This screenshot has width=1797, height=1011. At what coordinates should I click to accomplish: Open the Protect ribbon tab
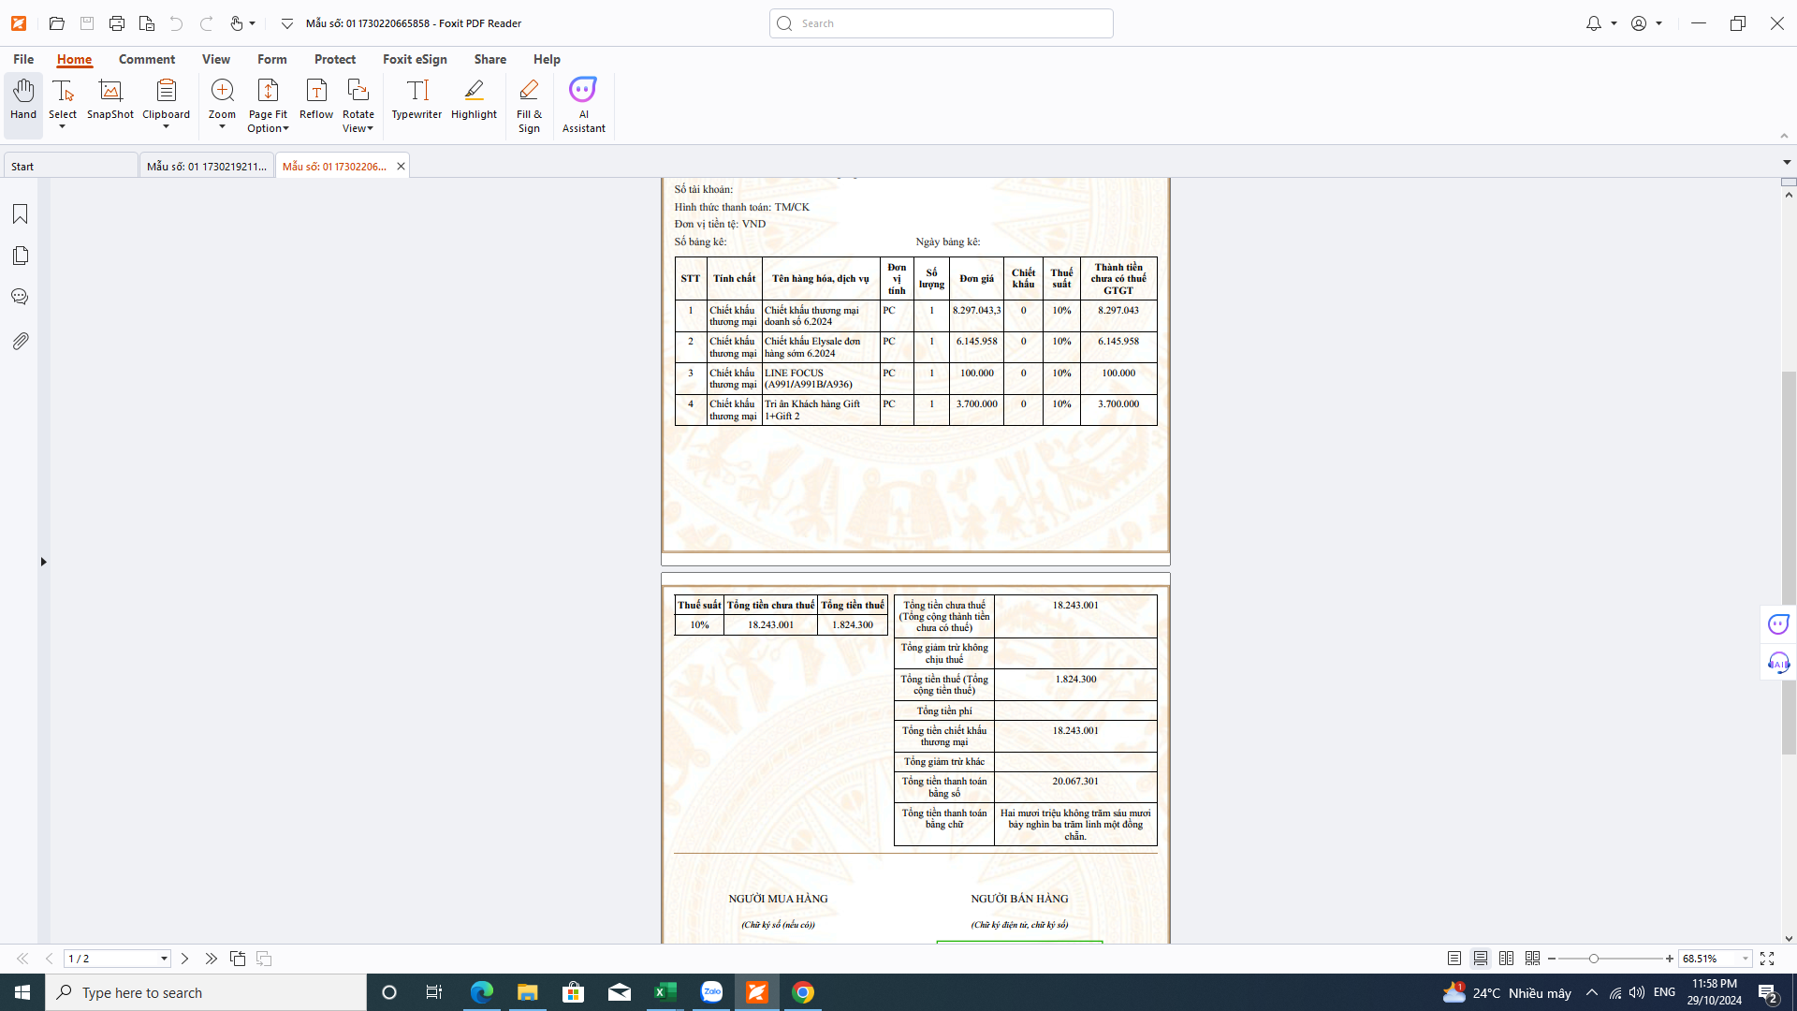click(335, 59)
